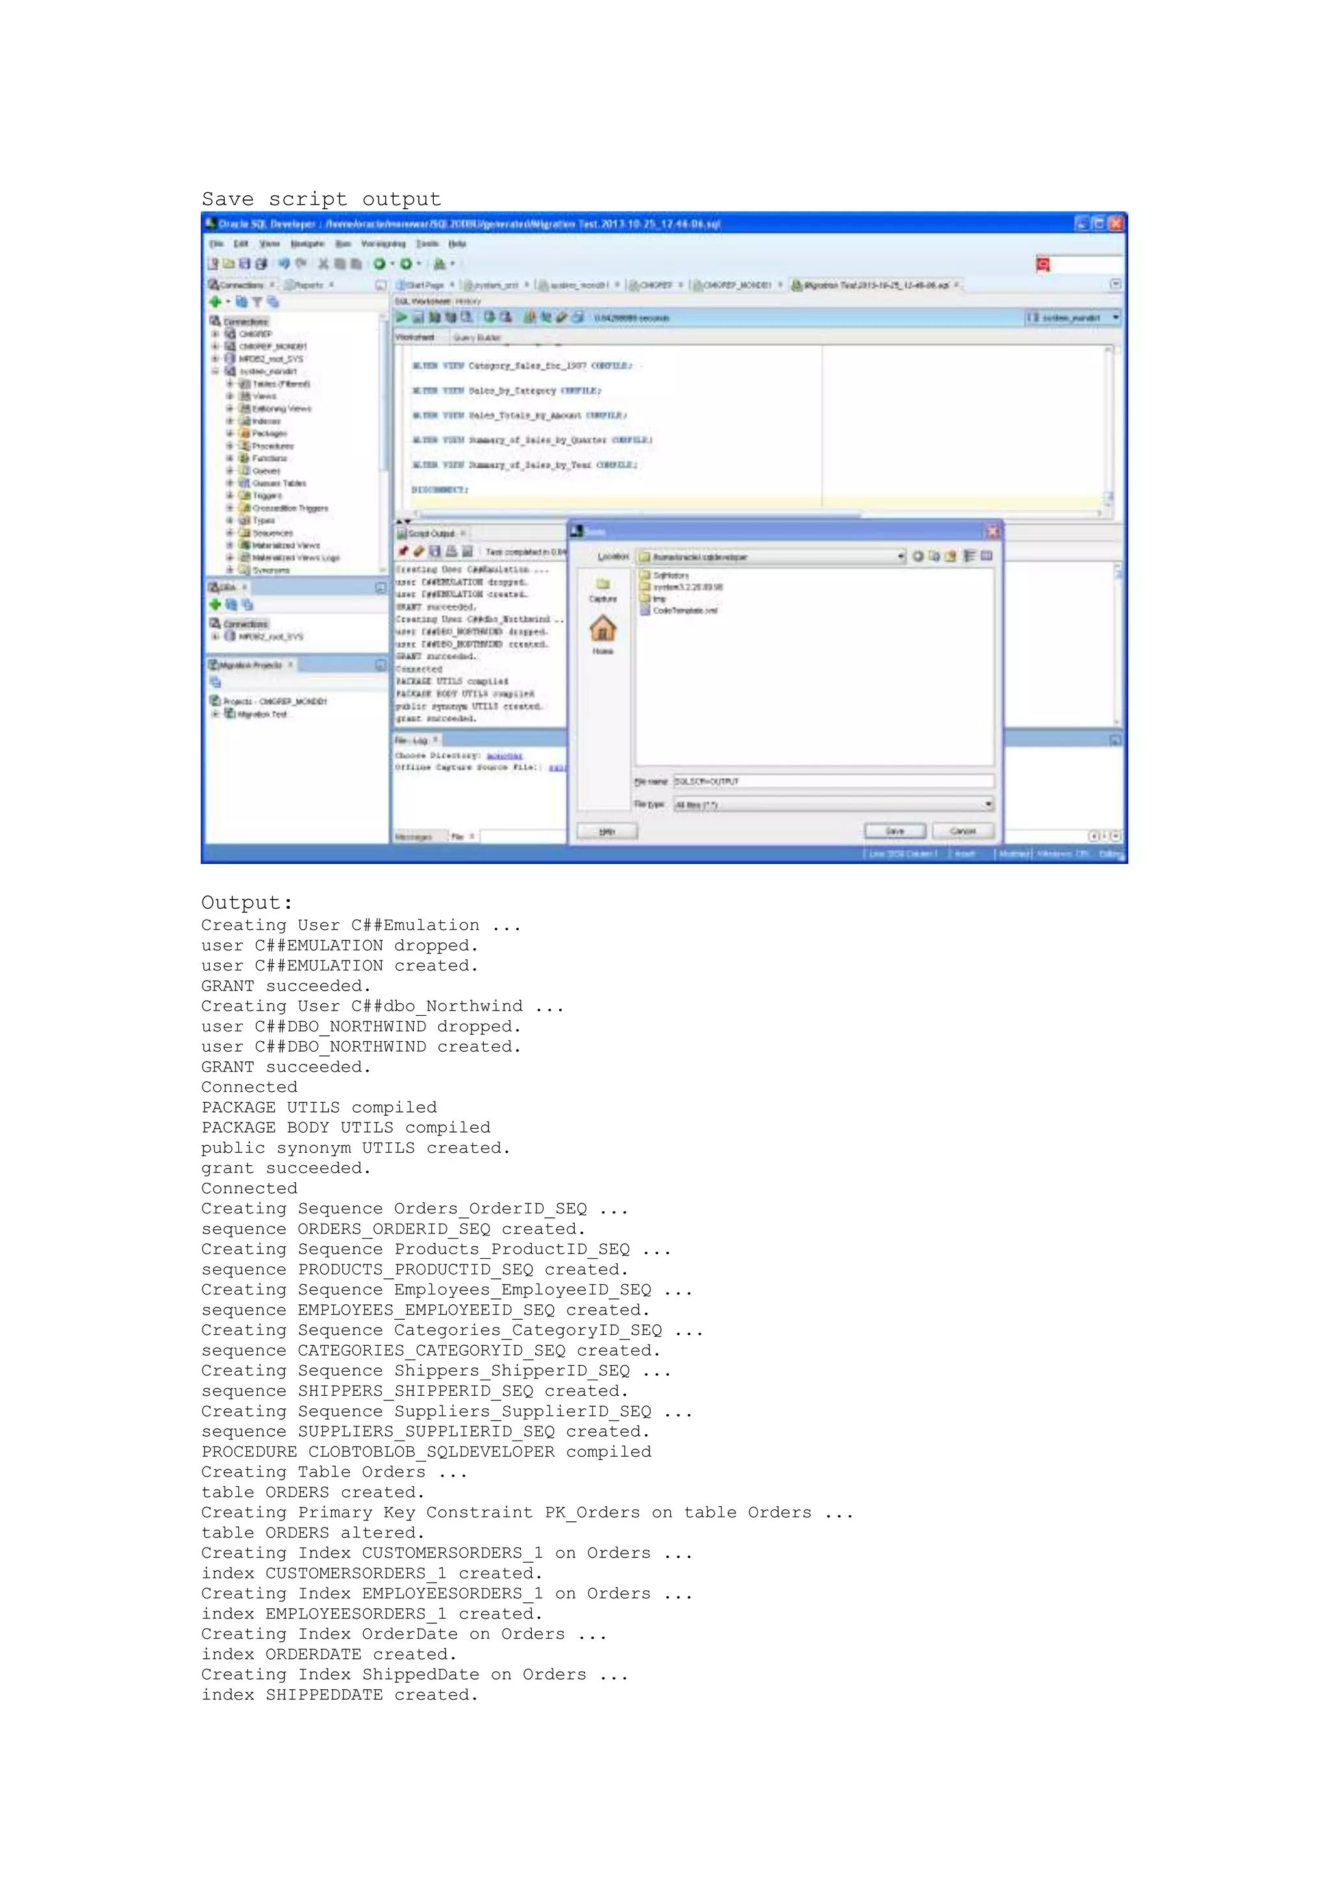Switch to the Reports tab

tap(308, 285)
